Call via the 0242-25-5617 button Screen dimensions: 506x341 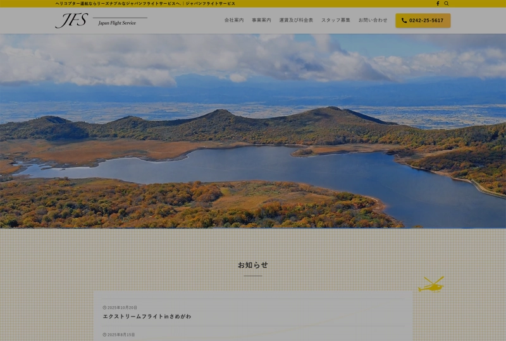(423, 21)
